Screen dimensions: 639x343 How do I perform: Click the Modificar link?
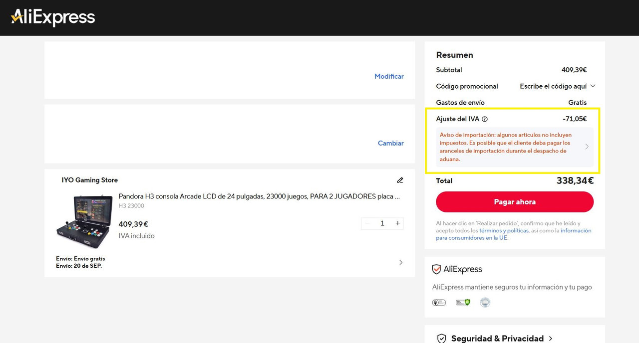[389, 76]
